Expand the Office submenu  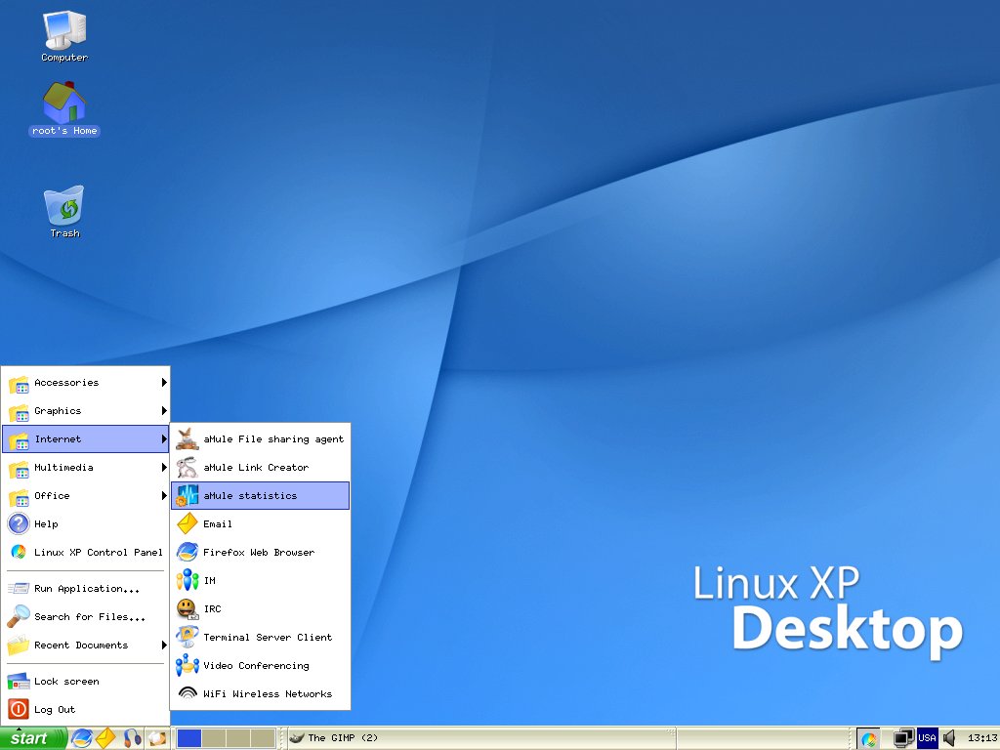(x=86, y=495)
